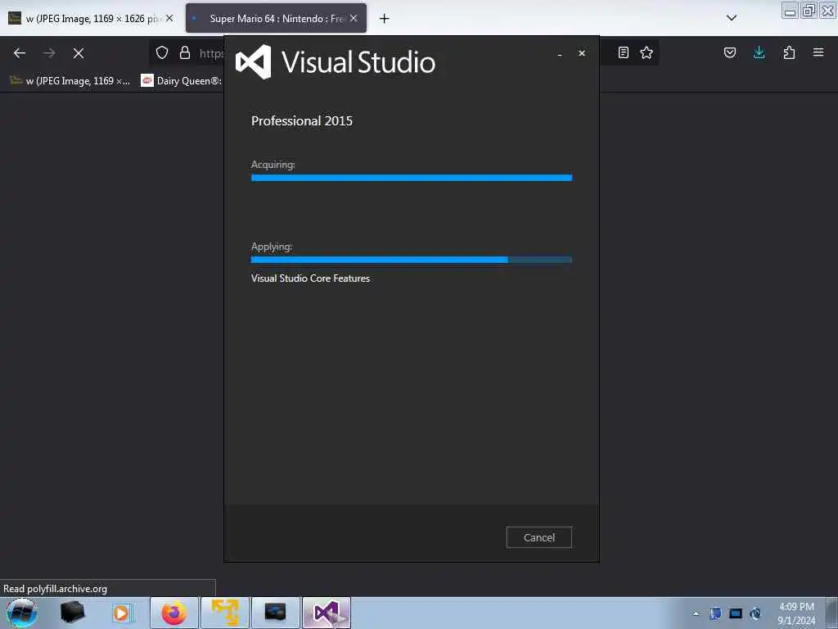Close the JPEG Image tab
Screen dimensions: 838x629
169,18
